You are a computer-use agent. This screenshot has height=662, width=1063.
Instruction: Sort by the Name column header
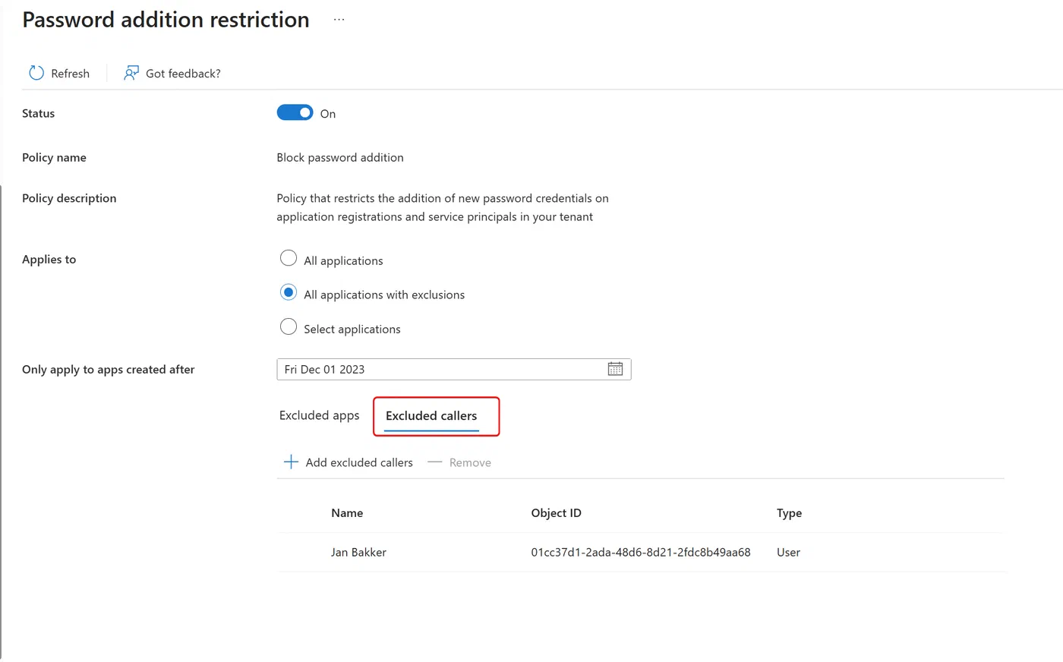point(347,513)
